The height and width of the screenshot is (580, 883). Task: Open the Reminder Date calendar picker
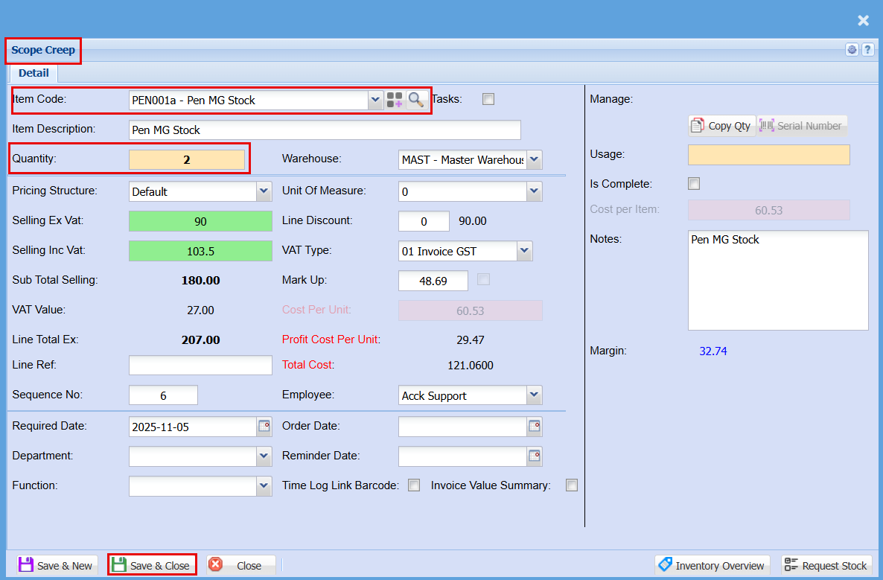click(x=534, y=456)
